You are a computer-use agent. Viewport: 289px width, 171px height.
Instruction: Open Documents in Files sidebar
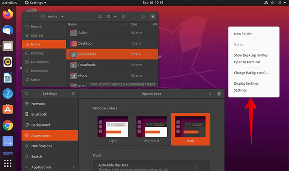click(x=44, y=62)
